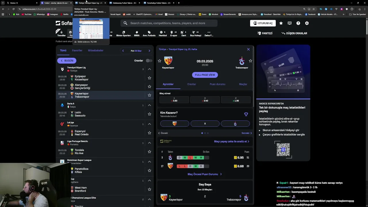Star Kayserispor in the match header
Viewport: 368px width, 207px height.
click(x=160, y=61)
